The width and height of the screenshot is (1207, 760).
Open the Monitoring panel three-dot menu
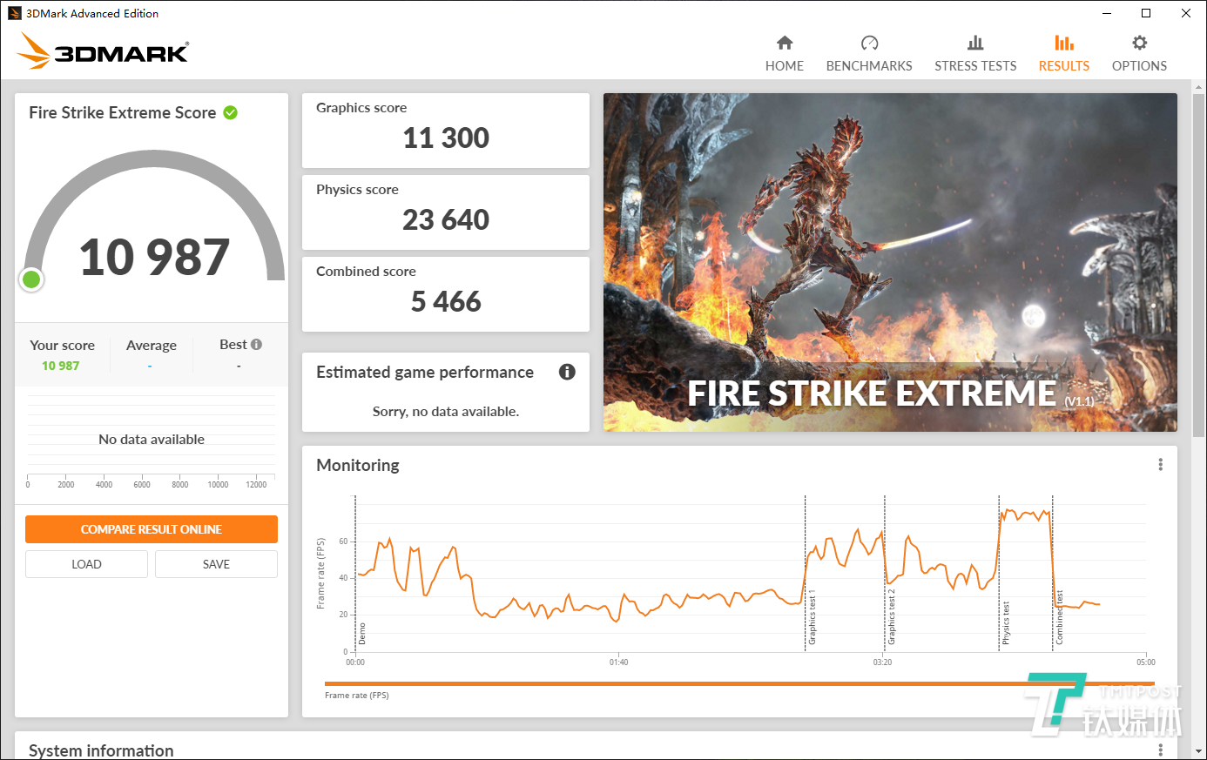(x=1160, y=465)
